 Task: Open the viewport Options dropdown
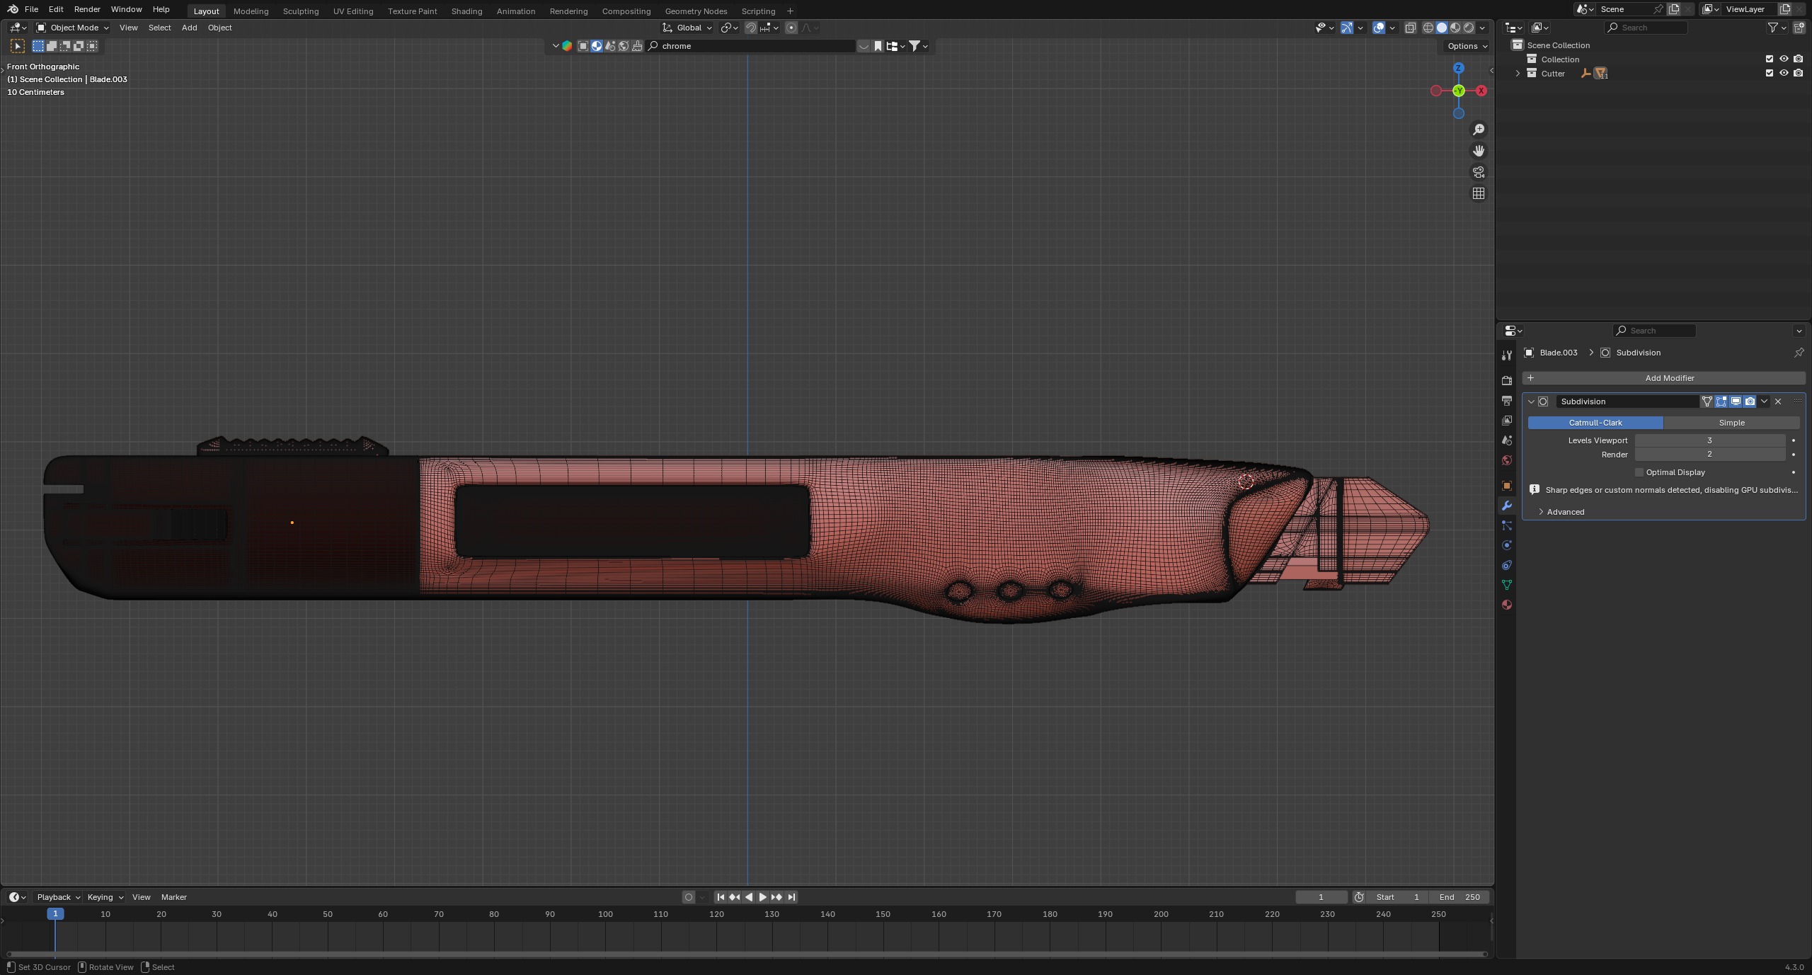(1467, 46)
